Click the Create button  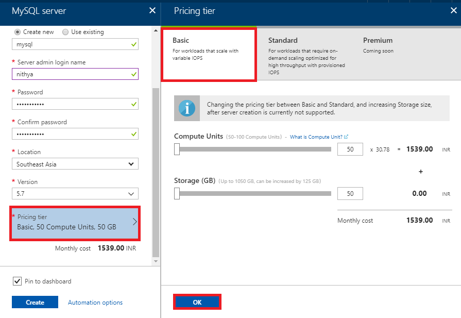point(35,303)
